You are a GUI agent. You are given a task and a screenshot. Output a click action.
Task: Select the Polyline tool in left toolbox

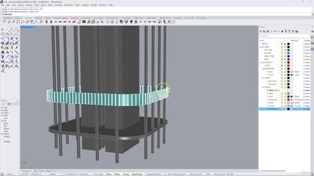(x=12, y=29)
